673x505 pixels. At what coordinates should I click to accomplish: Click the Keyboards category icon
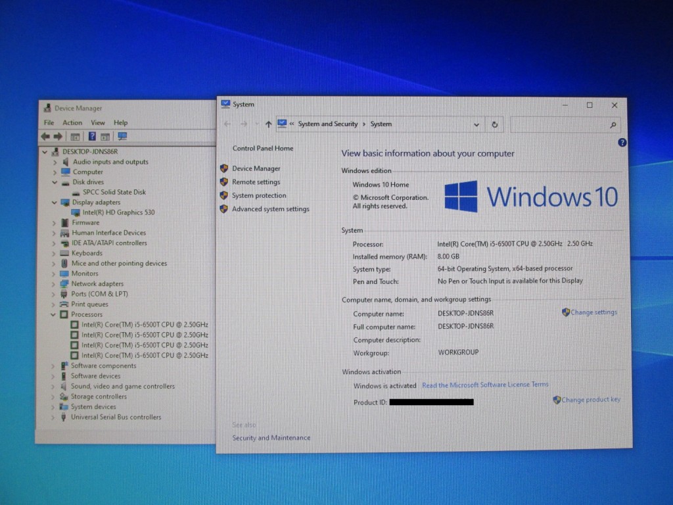click(64, 253)
